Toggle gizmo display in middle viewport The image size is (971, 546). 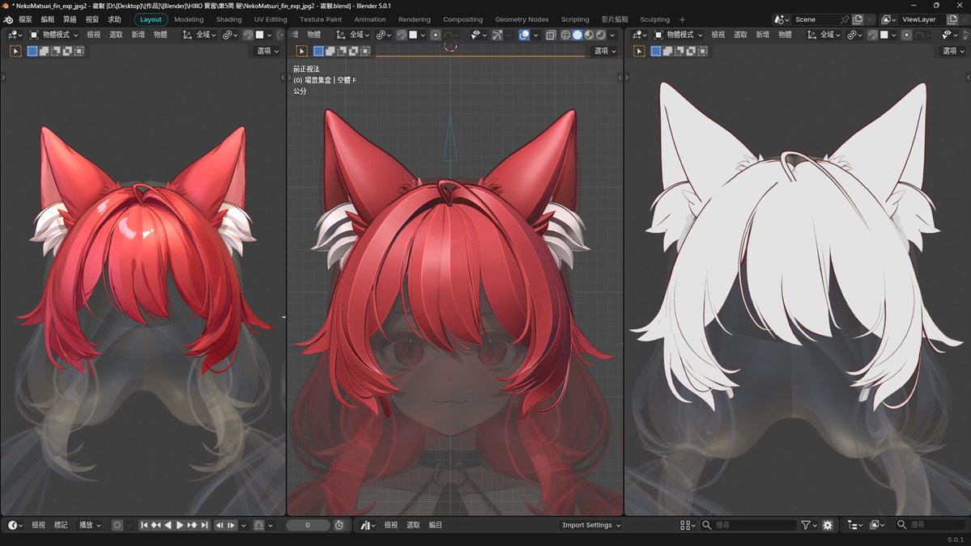pos(497,35)
